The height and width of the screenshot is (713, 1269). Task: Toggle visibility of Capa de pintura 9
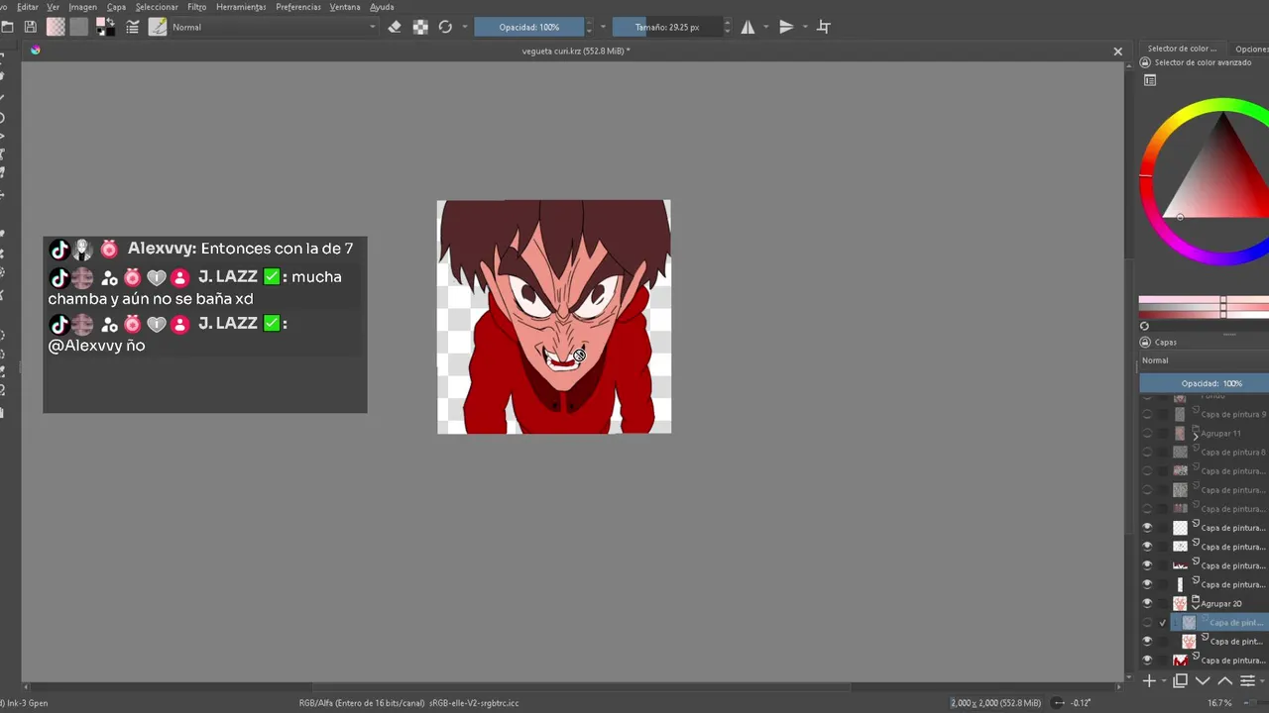[x=1147, y=414]
